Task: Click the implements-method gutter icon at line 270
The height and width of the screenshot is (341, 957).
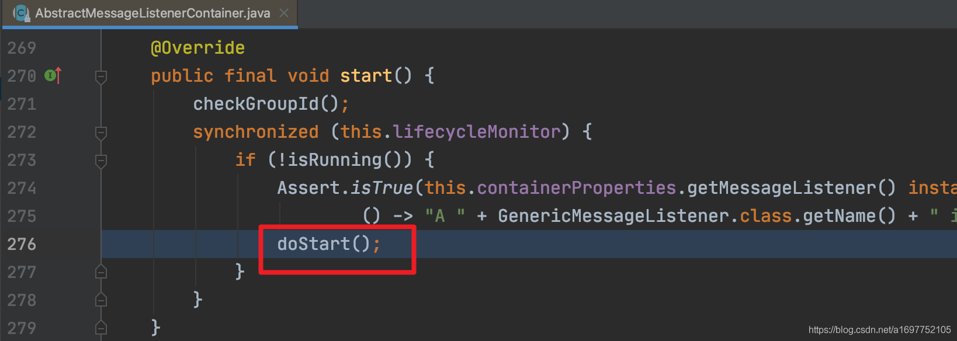Action: coord(53,75)
